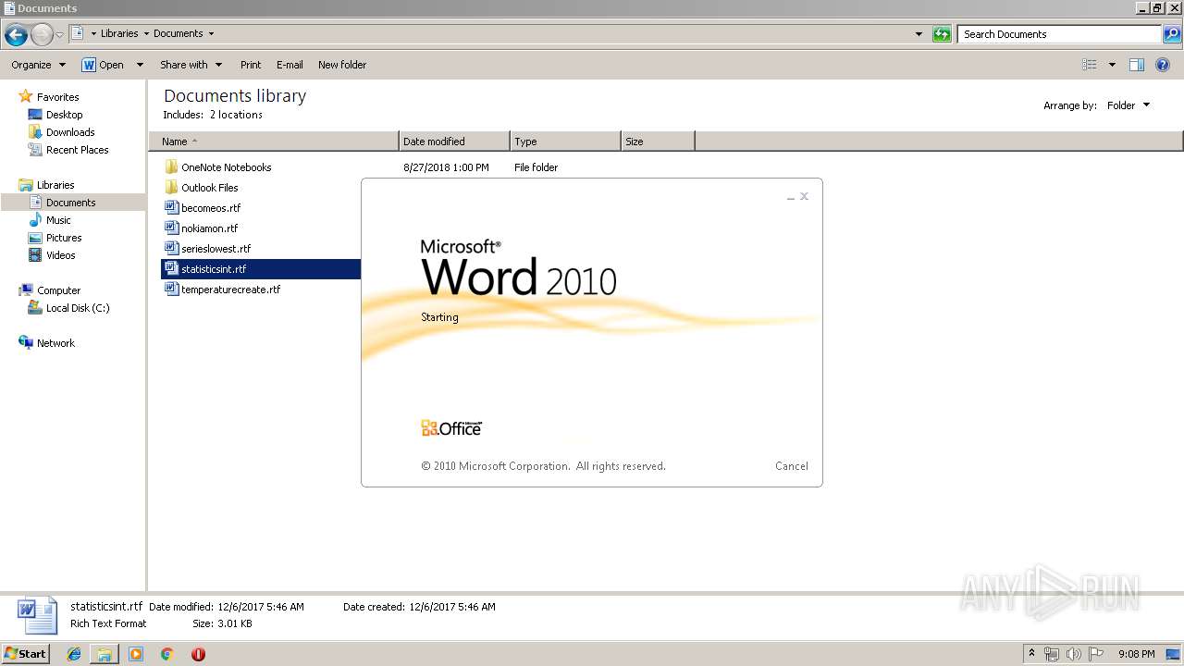This screenshot has height=666, width=1184.
Task: Select Downloads in the navigation pane
Action: point(70,132)
